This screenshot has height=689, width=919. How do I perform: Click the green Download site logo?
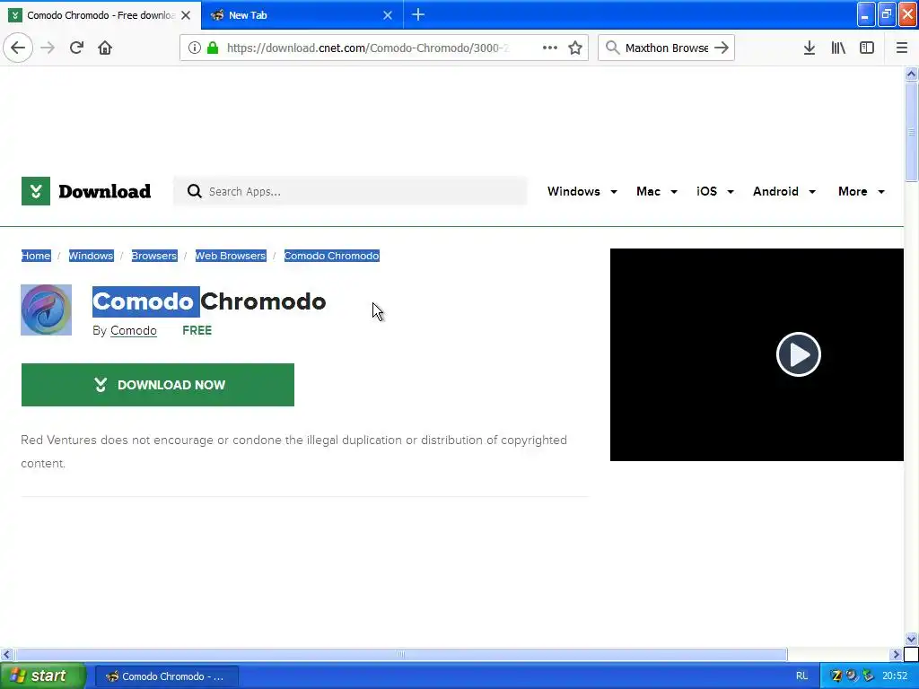pos(86,191)
